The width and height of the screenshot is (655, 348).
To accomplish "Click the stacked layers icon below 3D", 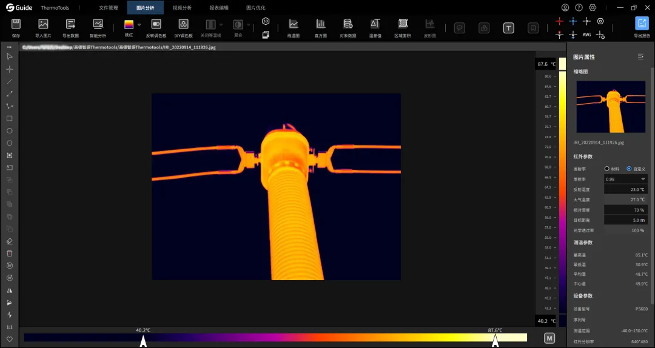I will click(x=266, y=35).
